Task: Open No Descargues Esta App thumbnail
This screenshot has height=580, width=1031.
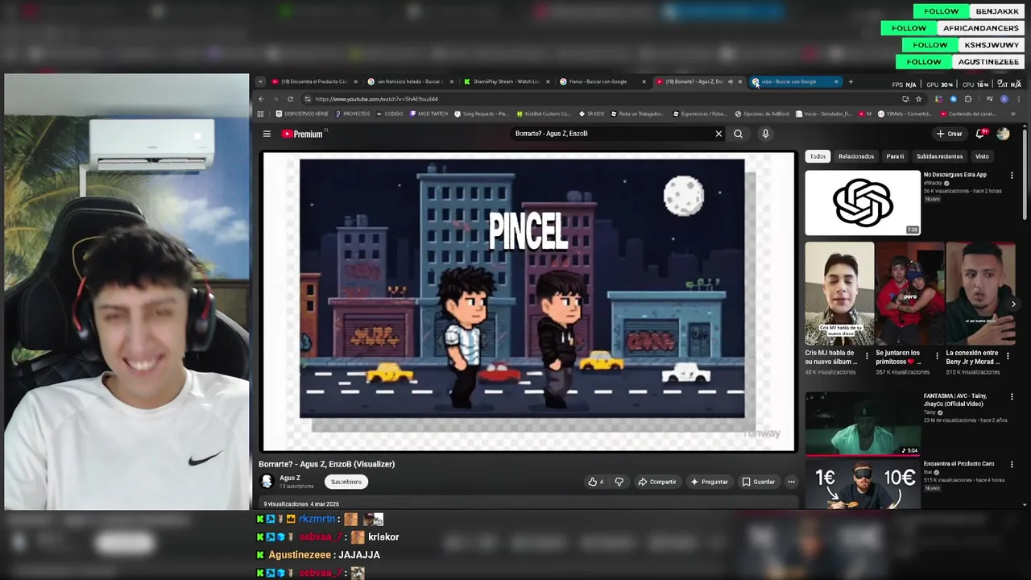Action: click(862, 202)
